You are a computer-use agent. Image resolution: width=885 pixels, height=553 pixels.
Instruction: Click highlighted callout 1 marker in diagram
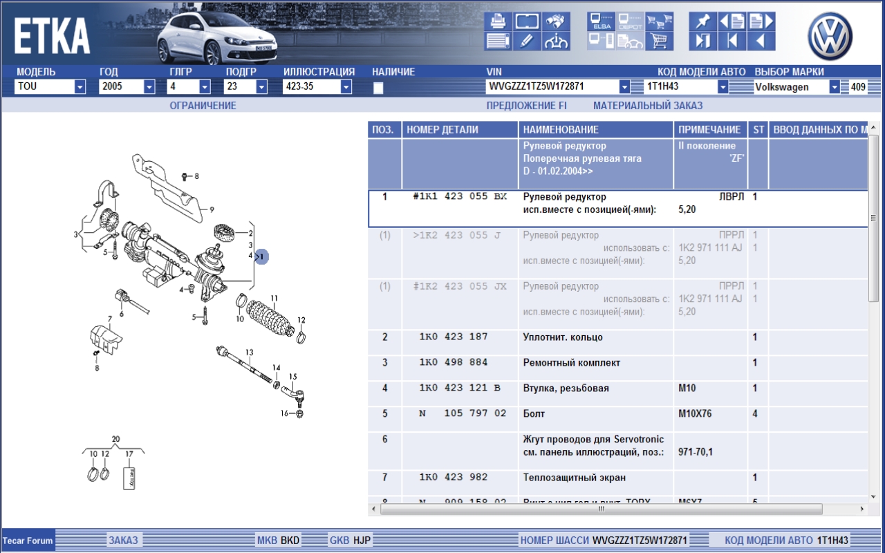pyautogui.click(x=261, y=256)
